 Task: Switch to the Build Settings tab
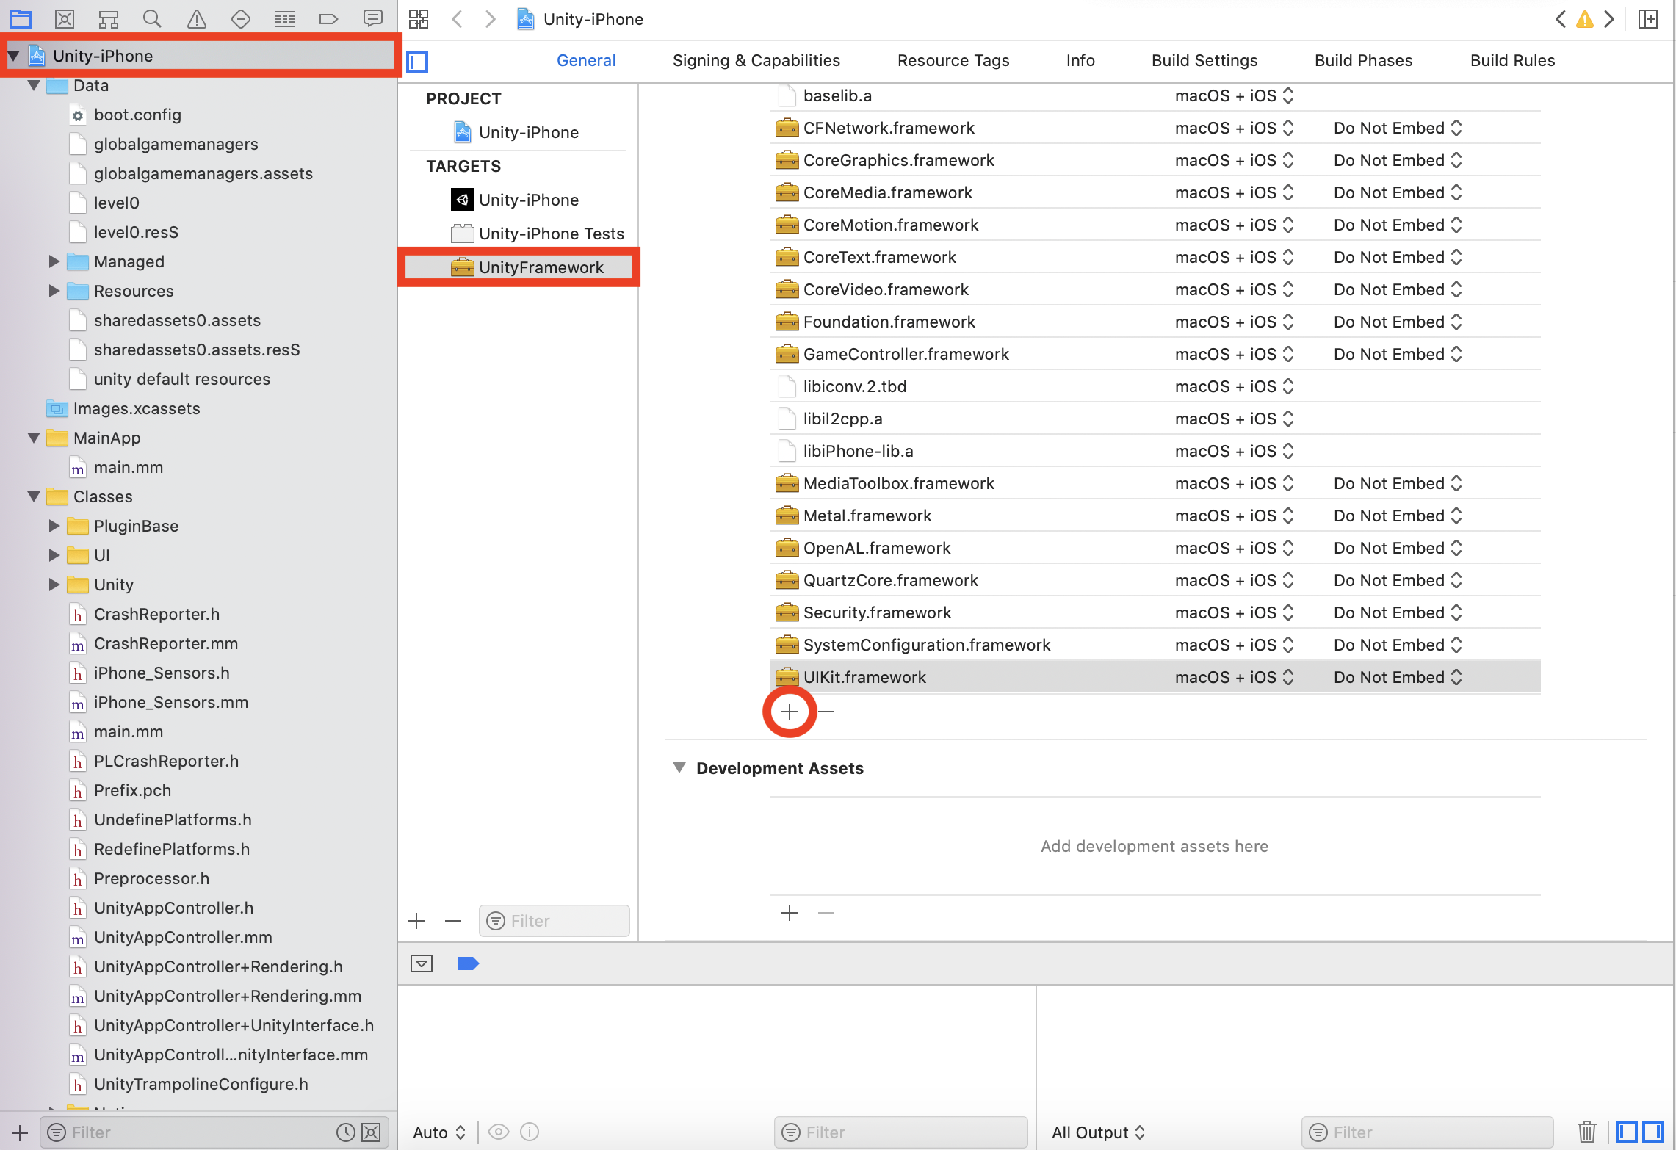1204,60
